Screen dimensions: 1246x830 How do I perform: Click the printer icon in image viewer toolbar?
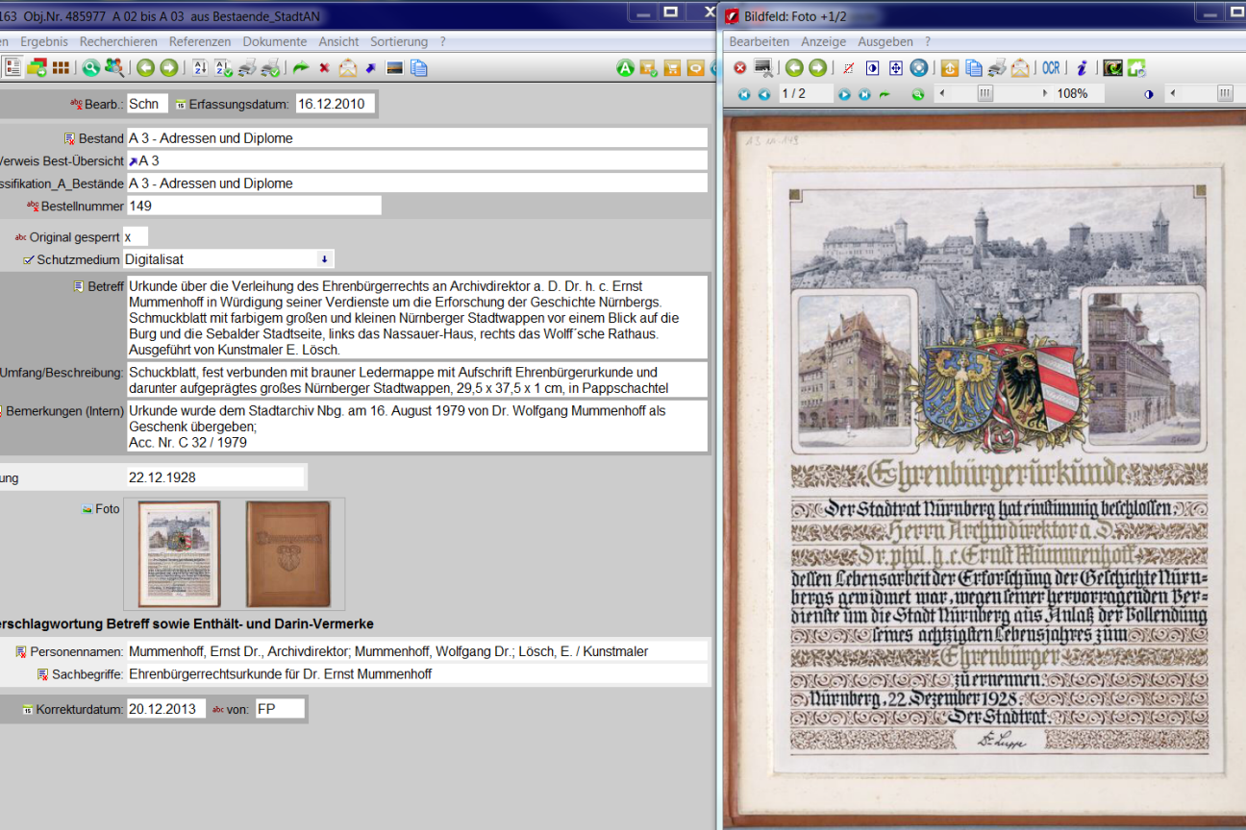[x=997, y=67]
